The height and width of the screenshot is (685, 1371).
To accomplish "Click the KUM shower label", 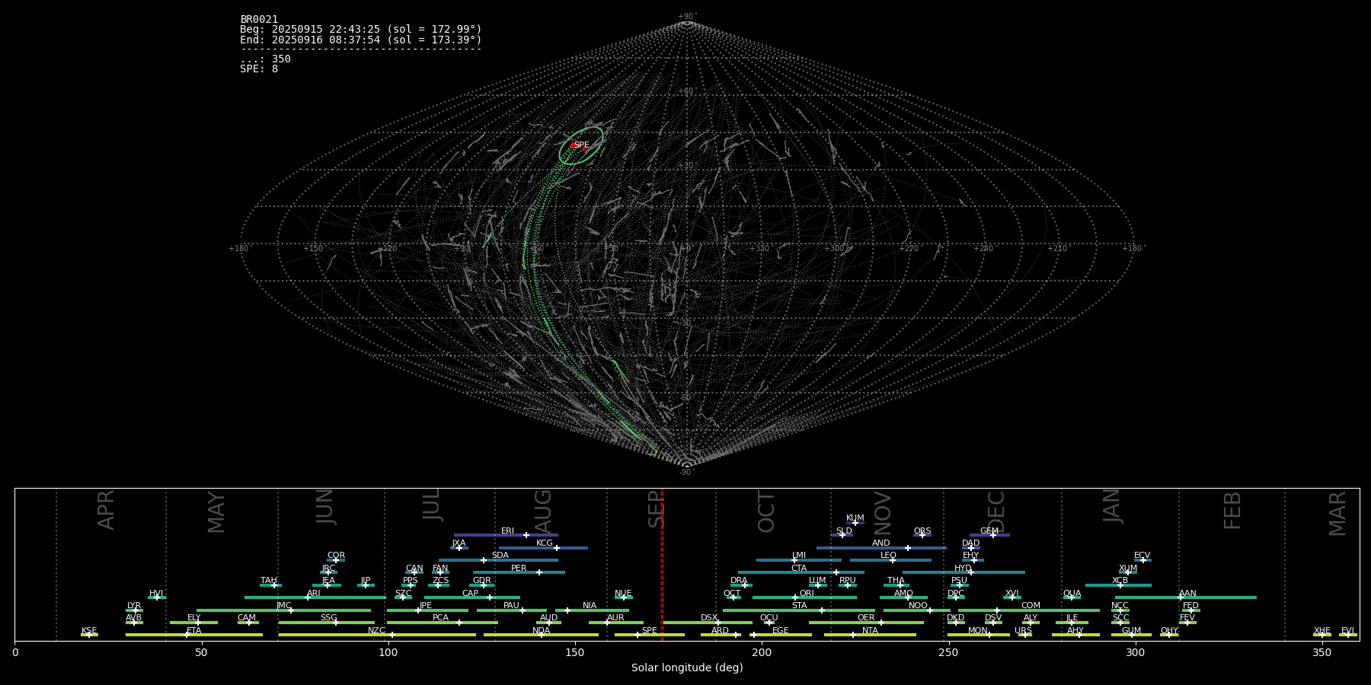I will (x=855, y=518).
